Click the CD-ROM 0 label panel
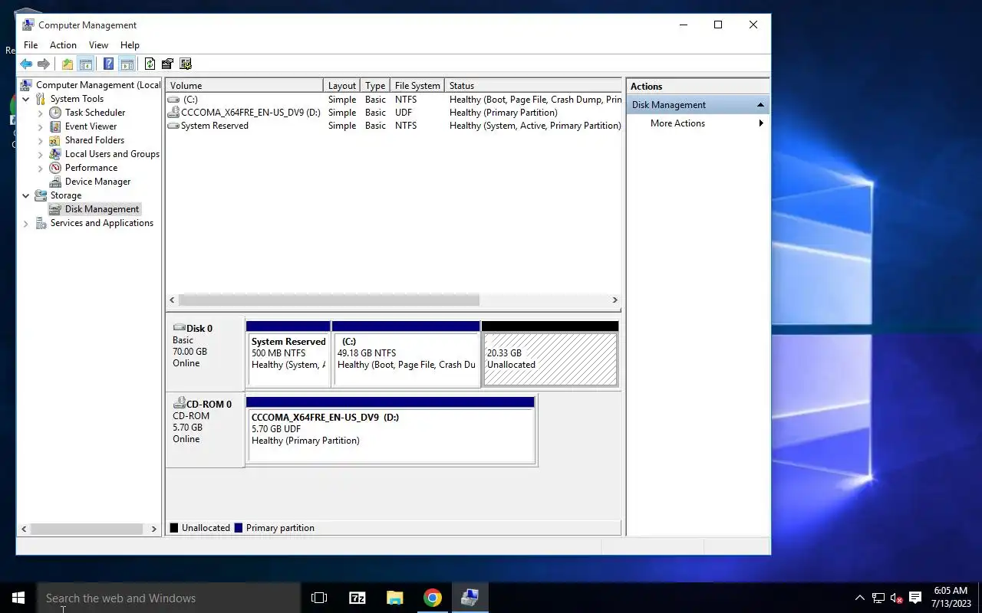The height and width of the screenshot is (613, 982). pyautogui.click(x=206, y=431)
